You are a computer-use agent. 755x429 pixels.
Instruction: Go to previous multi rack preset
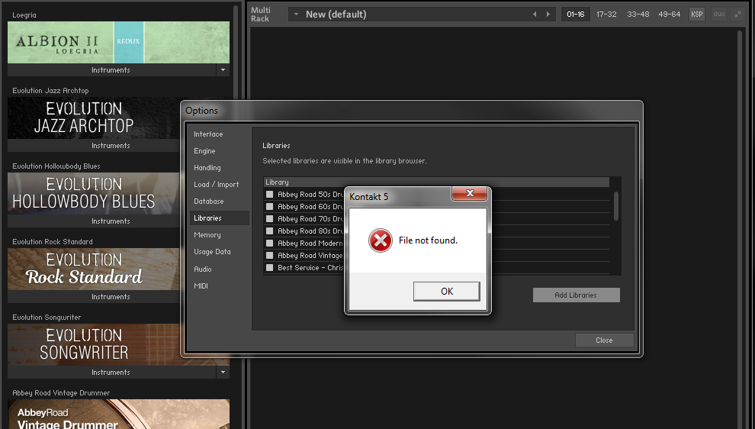tap(535, 15)
